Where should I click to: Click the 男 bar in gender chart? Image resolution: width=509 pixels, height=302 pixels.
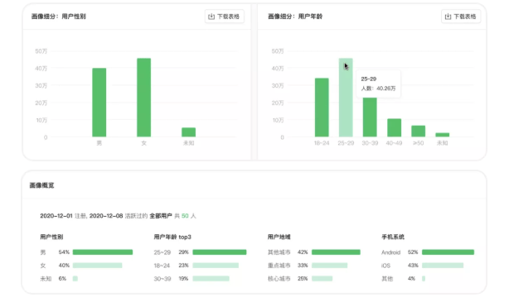point(99,103)
